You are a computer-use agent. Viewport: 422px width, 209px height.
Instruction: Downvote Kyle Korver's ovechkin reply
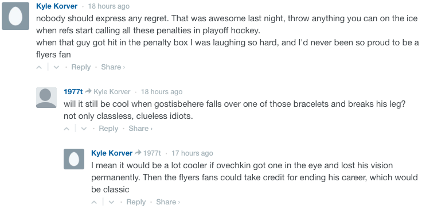111,202
